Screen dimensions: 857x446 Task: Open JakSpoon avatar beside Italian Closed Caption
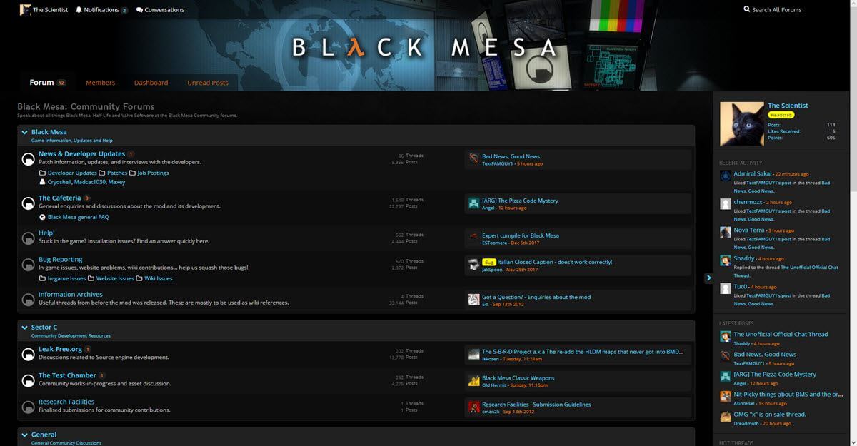click(x=473, y=265)
